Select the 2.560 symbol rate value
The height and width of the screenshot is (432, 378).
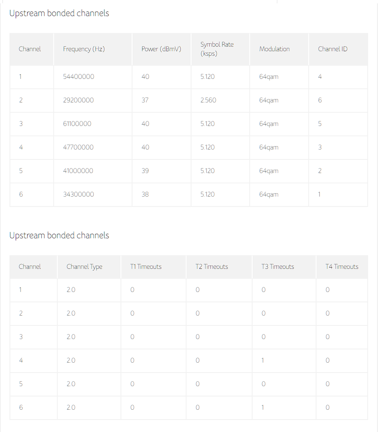pos(208,100)
